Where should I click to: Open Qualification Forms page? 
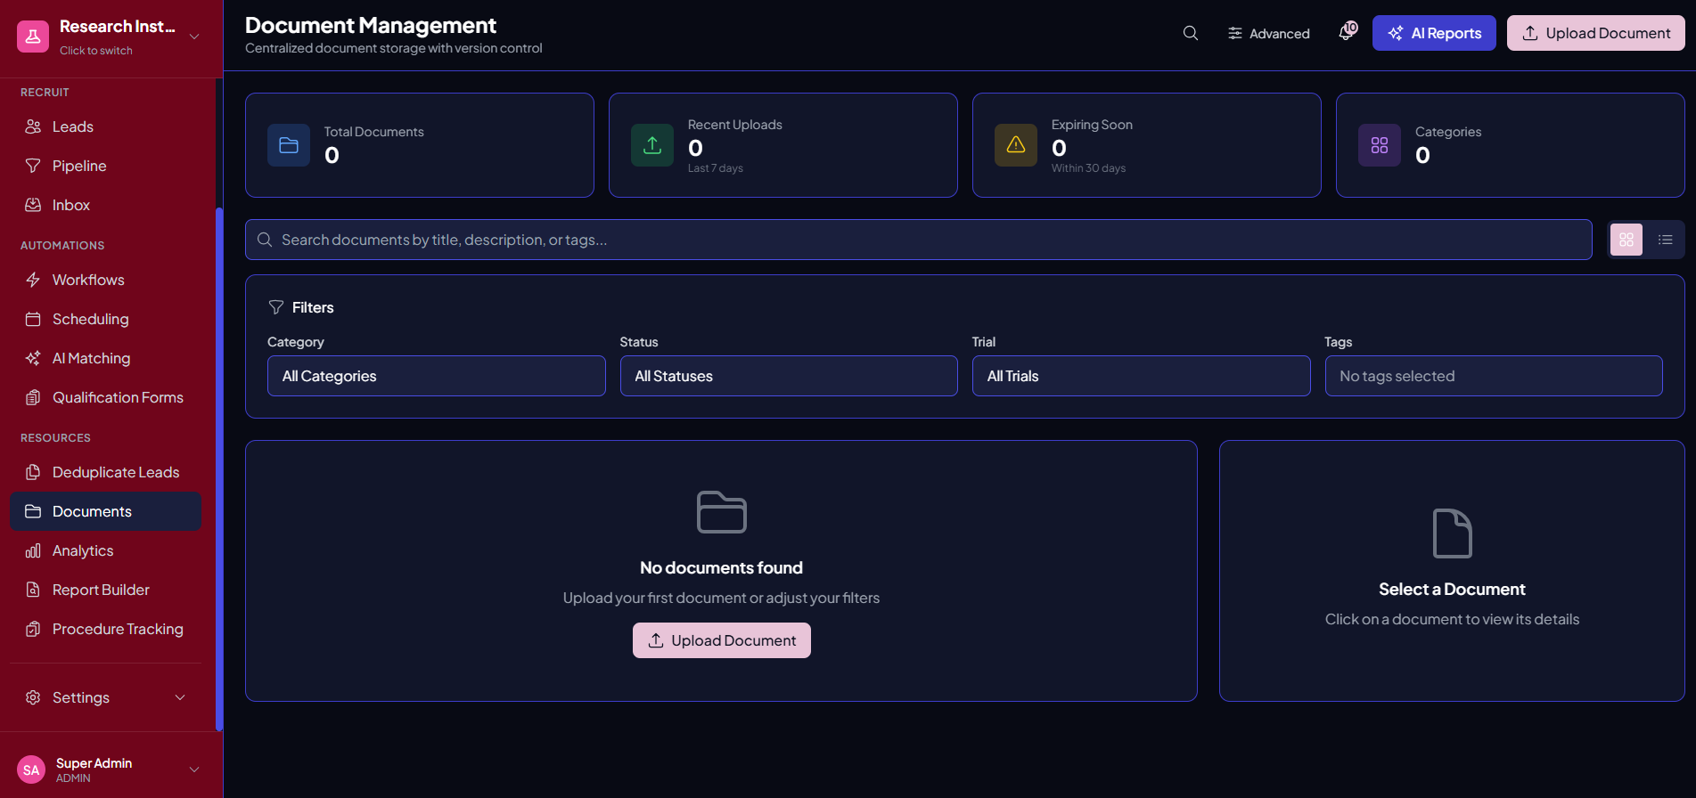point(105,397)
